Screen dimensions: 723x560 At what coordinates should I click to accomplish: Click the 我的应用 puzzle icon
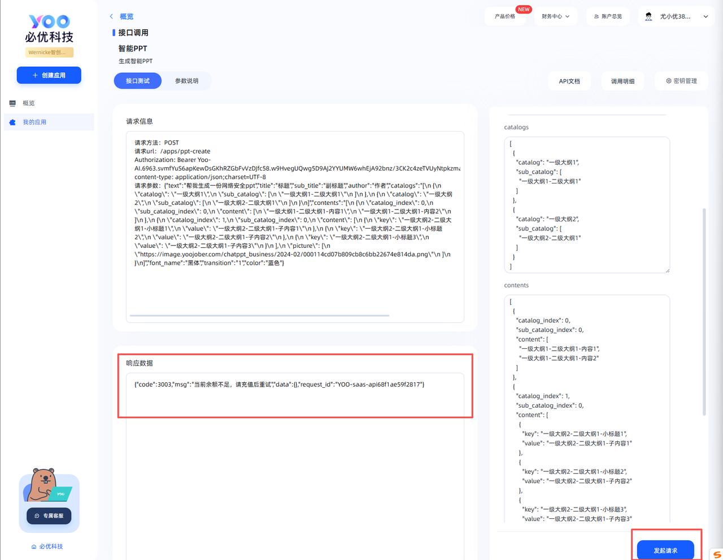tap(12, 123)
